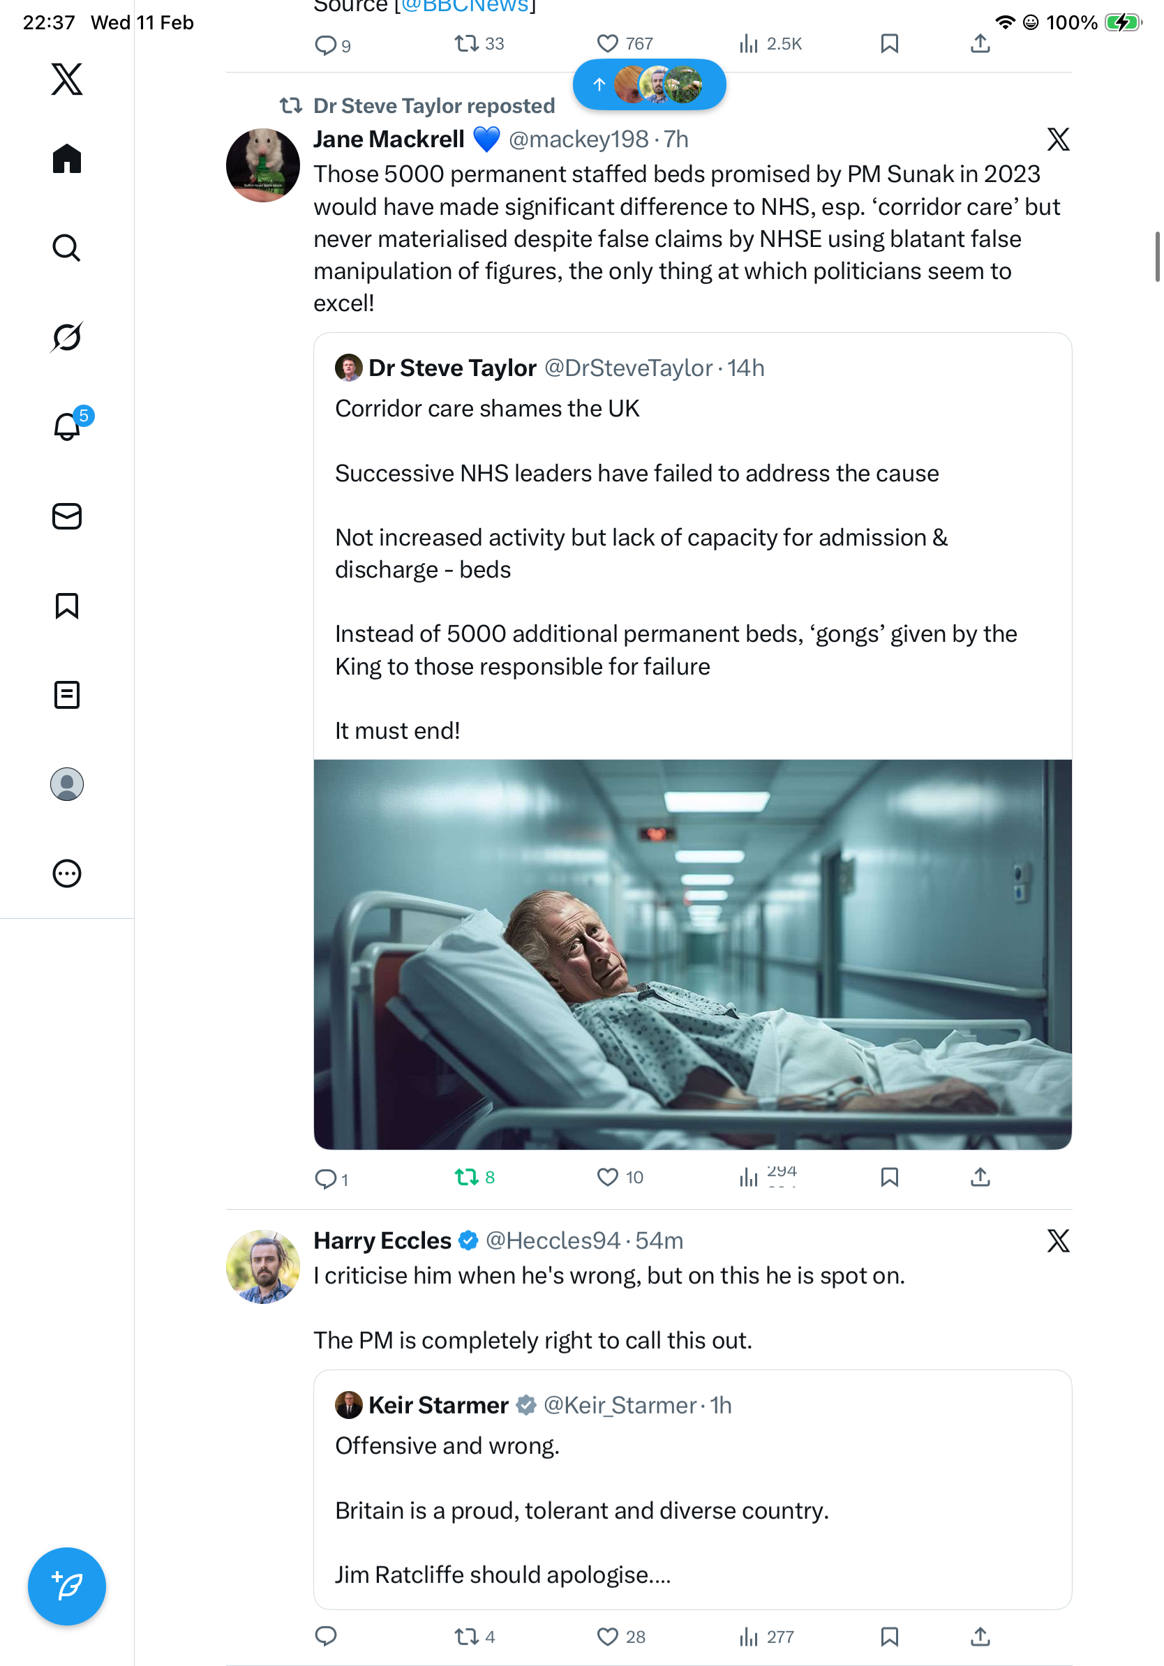Open Grok menu on Harry Eccles' post
Image resolution: width=1164 pixels, height=1666 pixels.
point(1057,1241)
